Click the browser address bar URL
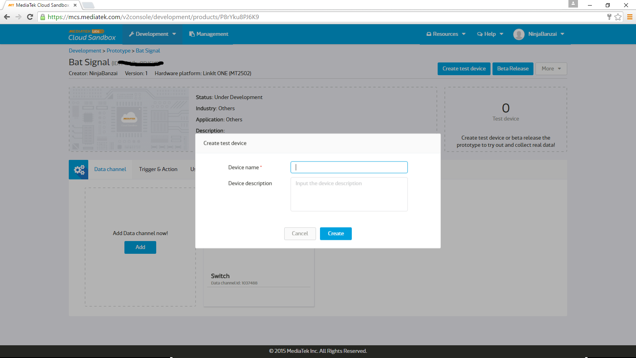Viewport: 636px width, 358px height. [153, 17]
